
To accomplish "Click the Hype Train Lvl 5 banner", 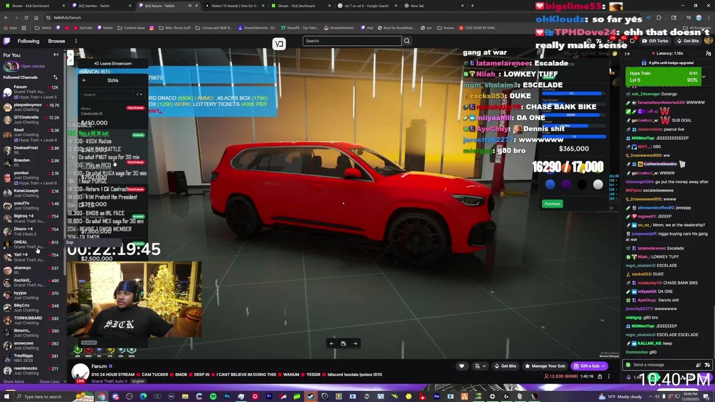I will (663, 77).
